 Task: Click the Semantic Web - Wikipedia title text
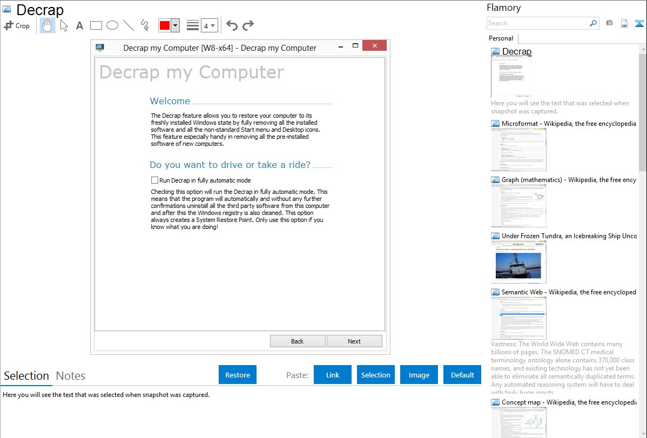point(569,292)
